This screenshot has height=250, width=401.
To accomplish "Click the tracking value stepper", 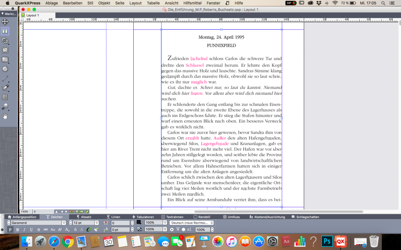I will [132, 223].
